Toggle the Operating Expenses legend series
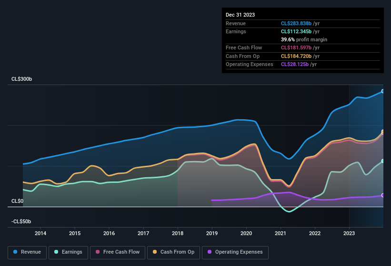 (x=235, y=252)
